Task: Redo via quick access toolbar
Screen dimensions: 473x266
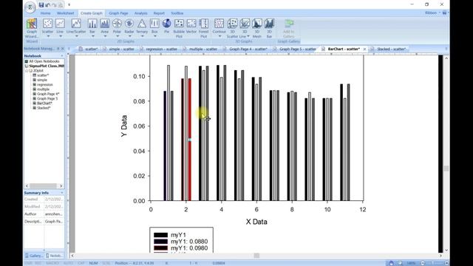Action: 54,5
